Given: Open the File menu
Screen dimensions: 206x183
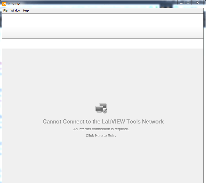Looking at the screenshot, I should 5,11.
